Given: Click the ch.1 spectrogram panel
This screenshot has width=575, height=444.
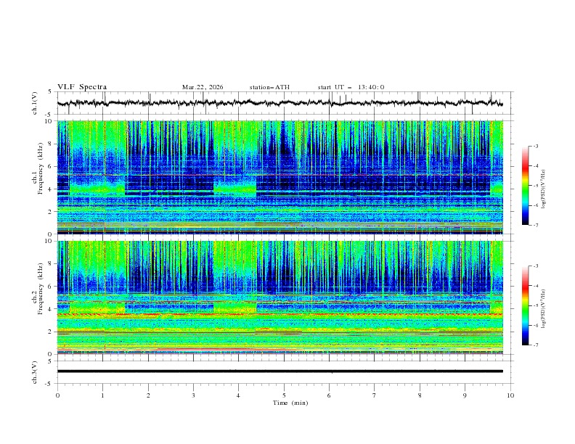Looking at the screenshot, I should tap(280, 177).
